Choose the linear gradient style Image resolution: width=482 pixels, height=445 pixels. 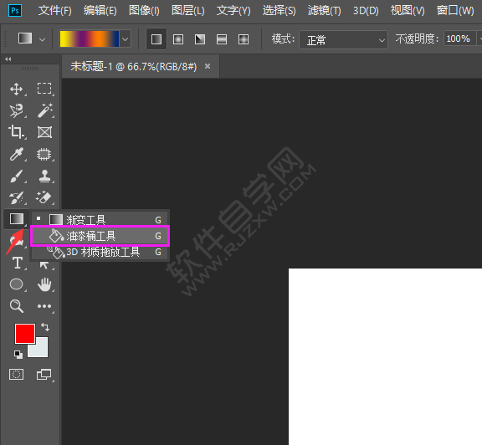(x=156, y=39)
